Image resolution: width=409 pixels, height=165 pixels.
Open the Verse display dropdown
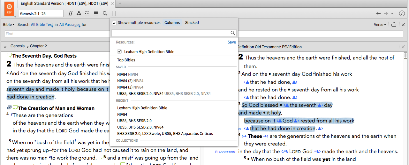pos(380,25)
